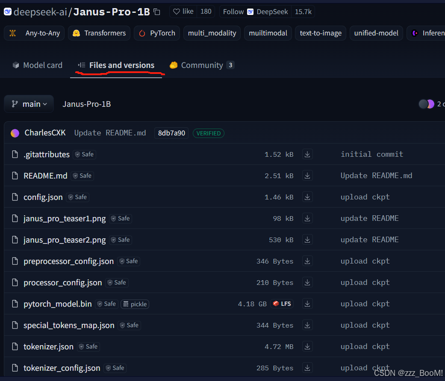445x381 pixels.
Task: Open tokenizer_config.json file
Action: 62,368
